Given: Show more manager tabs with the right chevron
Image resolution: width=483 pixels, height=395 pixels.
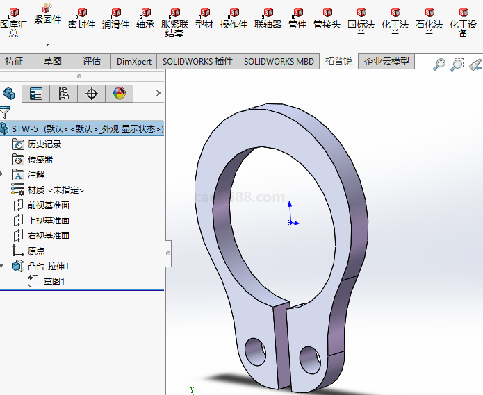Looking at the screenshot, I should 158,93.
